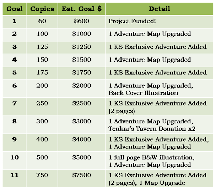Screen dimensions: 216x190
Task: Select the $2500 amount cell
Action: [82, 106]
